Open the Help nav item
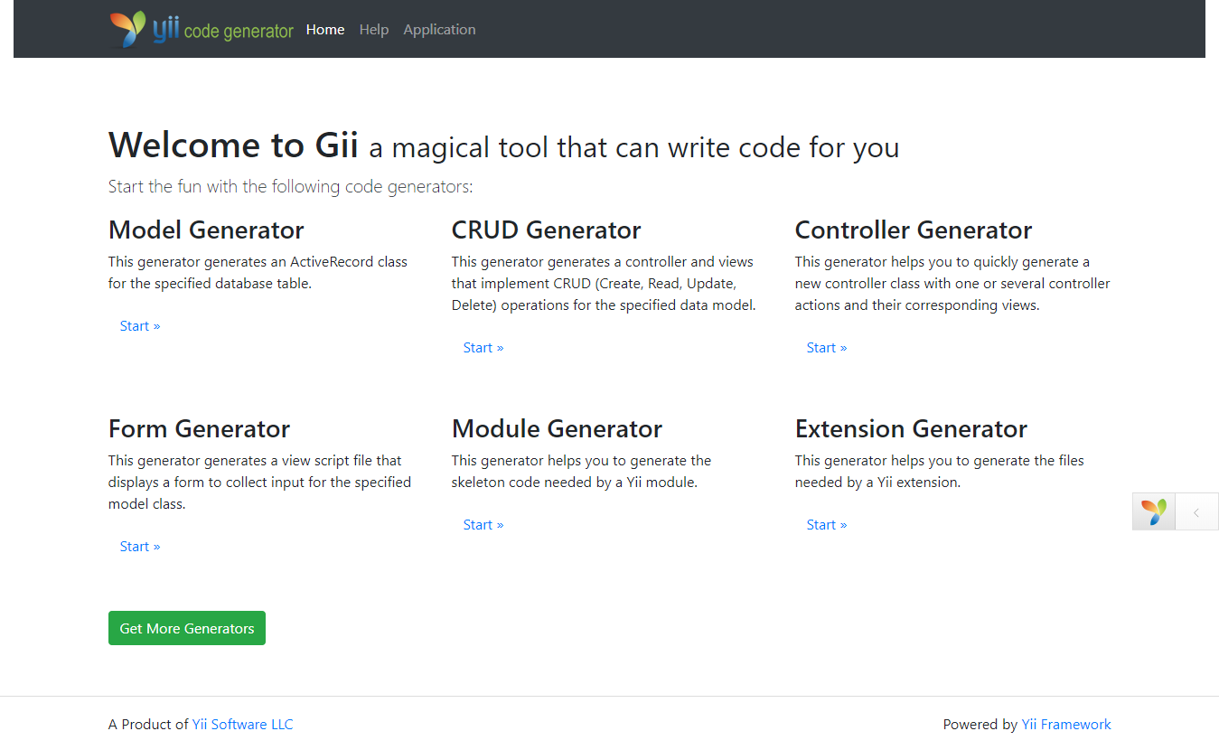Viewport: 1219px width, 750px height. pyautogui.click(x=374, y=29)
